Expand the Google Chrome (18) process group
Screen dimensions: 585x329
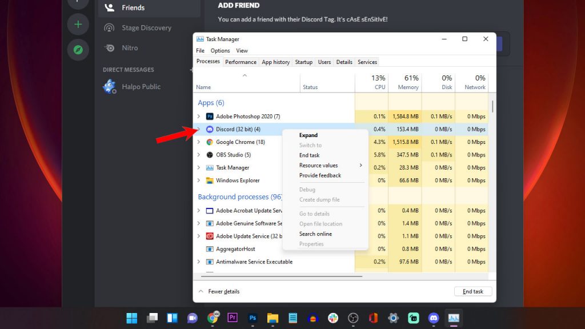[x=199, y=142]
